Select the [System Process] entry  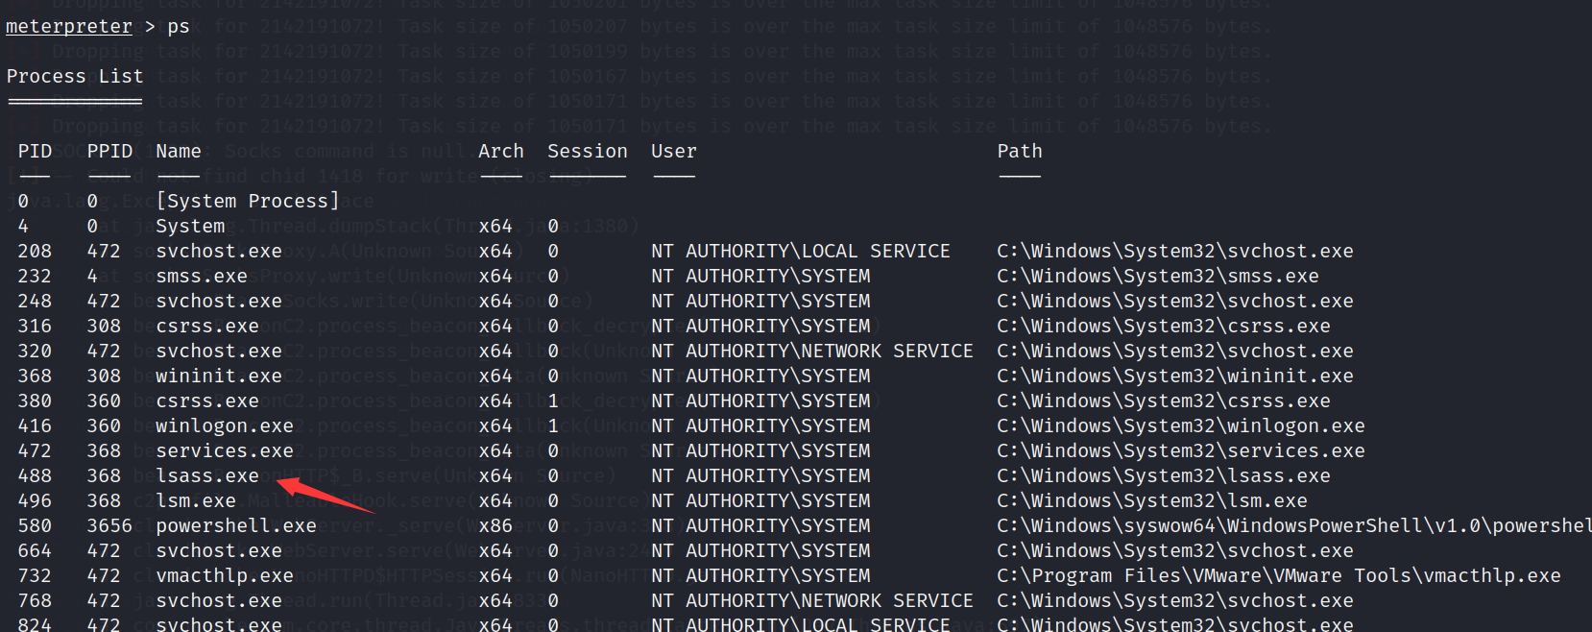248,201
